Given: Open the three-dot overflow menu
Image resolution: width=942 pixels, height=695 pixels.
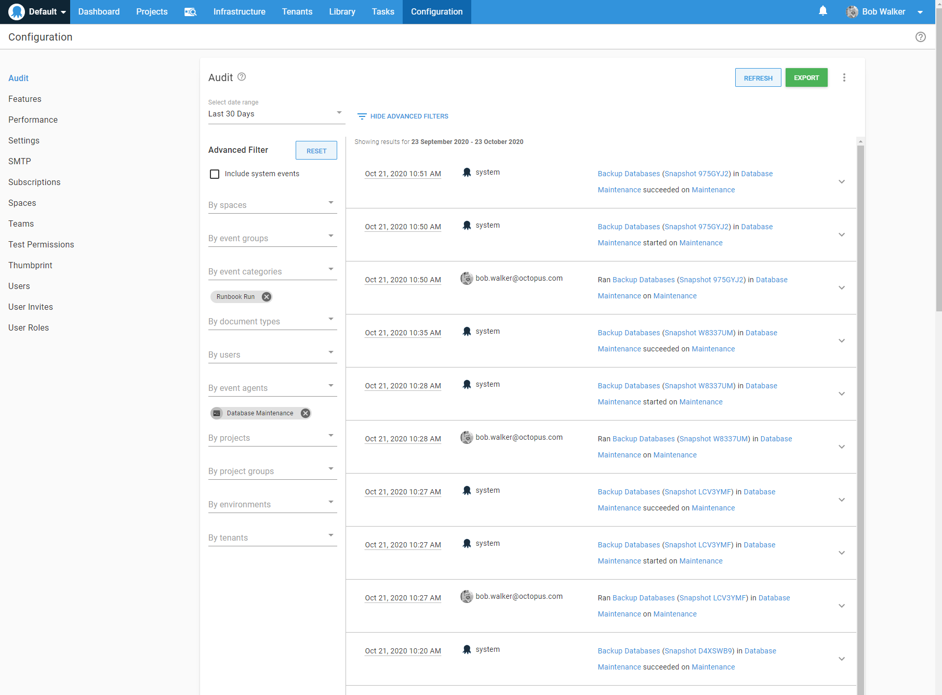Looking at the screenshot, I should (844, 77).
